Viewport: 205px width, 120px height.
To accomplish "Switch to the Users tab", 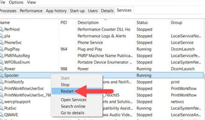I will pyautogui.click(x=93, y=11).
